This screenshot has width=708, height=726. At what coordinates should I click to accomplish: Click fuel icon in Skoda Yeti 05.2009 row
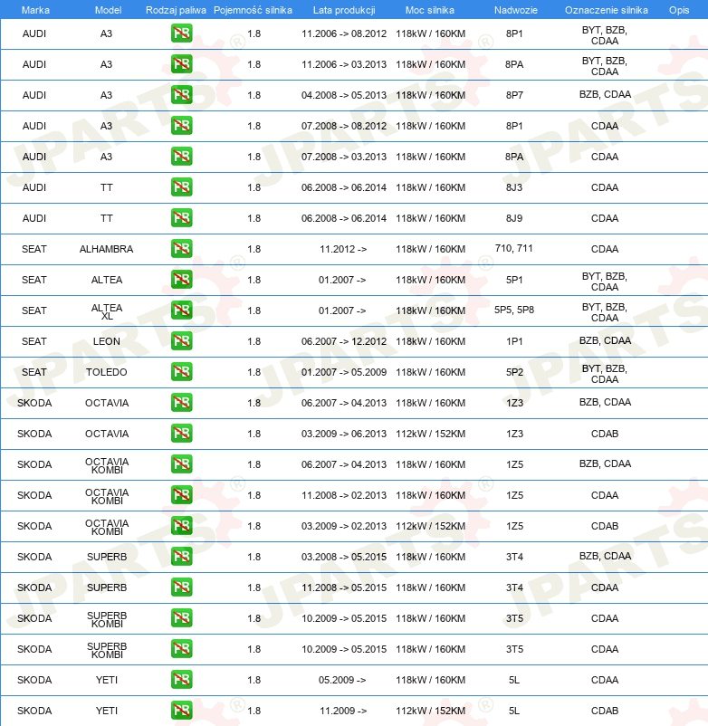[x=181, y=680]
